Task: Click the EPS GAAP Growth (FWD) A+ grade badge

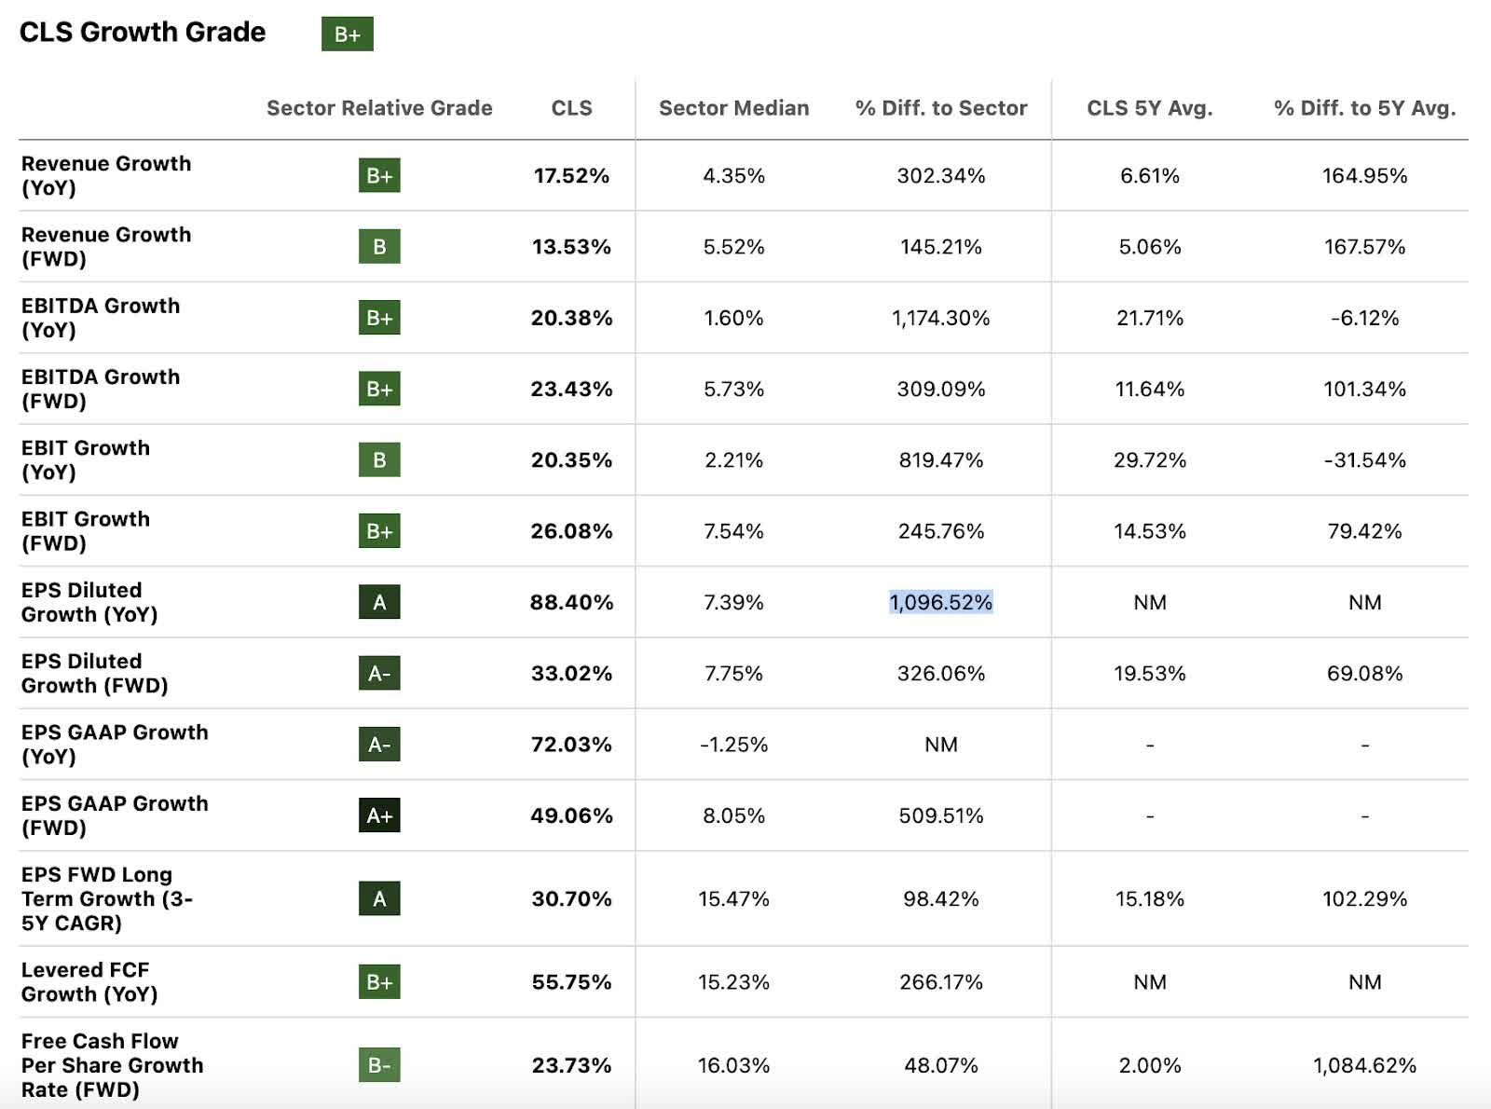Action: point(379,815)
